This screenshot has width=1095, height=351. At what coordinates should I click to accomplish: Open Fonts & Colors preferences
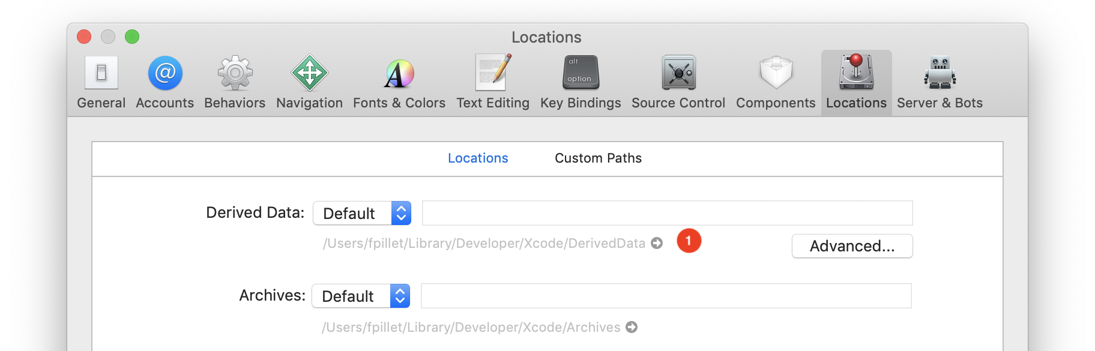pyautogui.click(x=399, y=83)
